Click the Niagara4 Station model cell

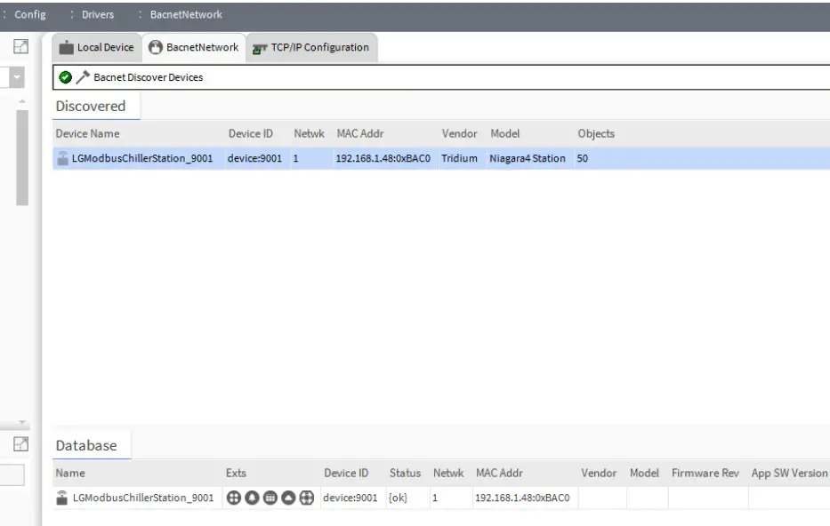tap(528, 158)
